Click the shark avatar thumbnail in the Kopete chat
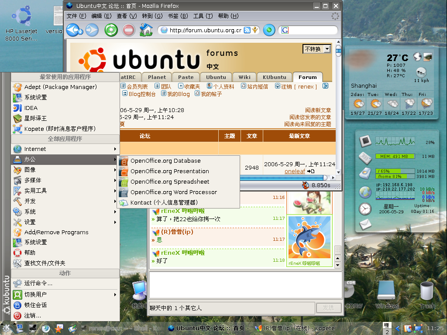 coord(309,237)
